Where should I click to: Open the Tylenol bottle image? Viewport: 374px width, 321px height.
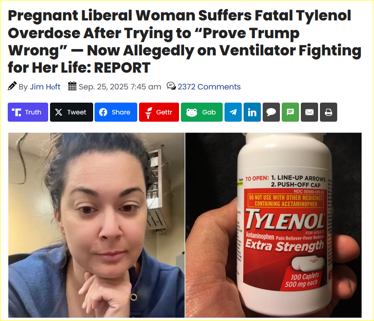click(274, 225)
